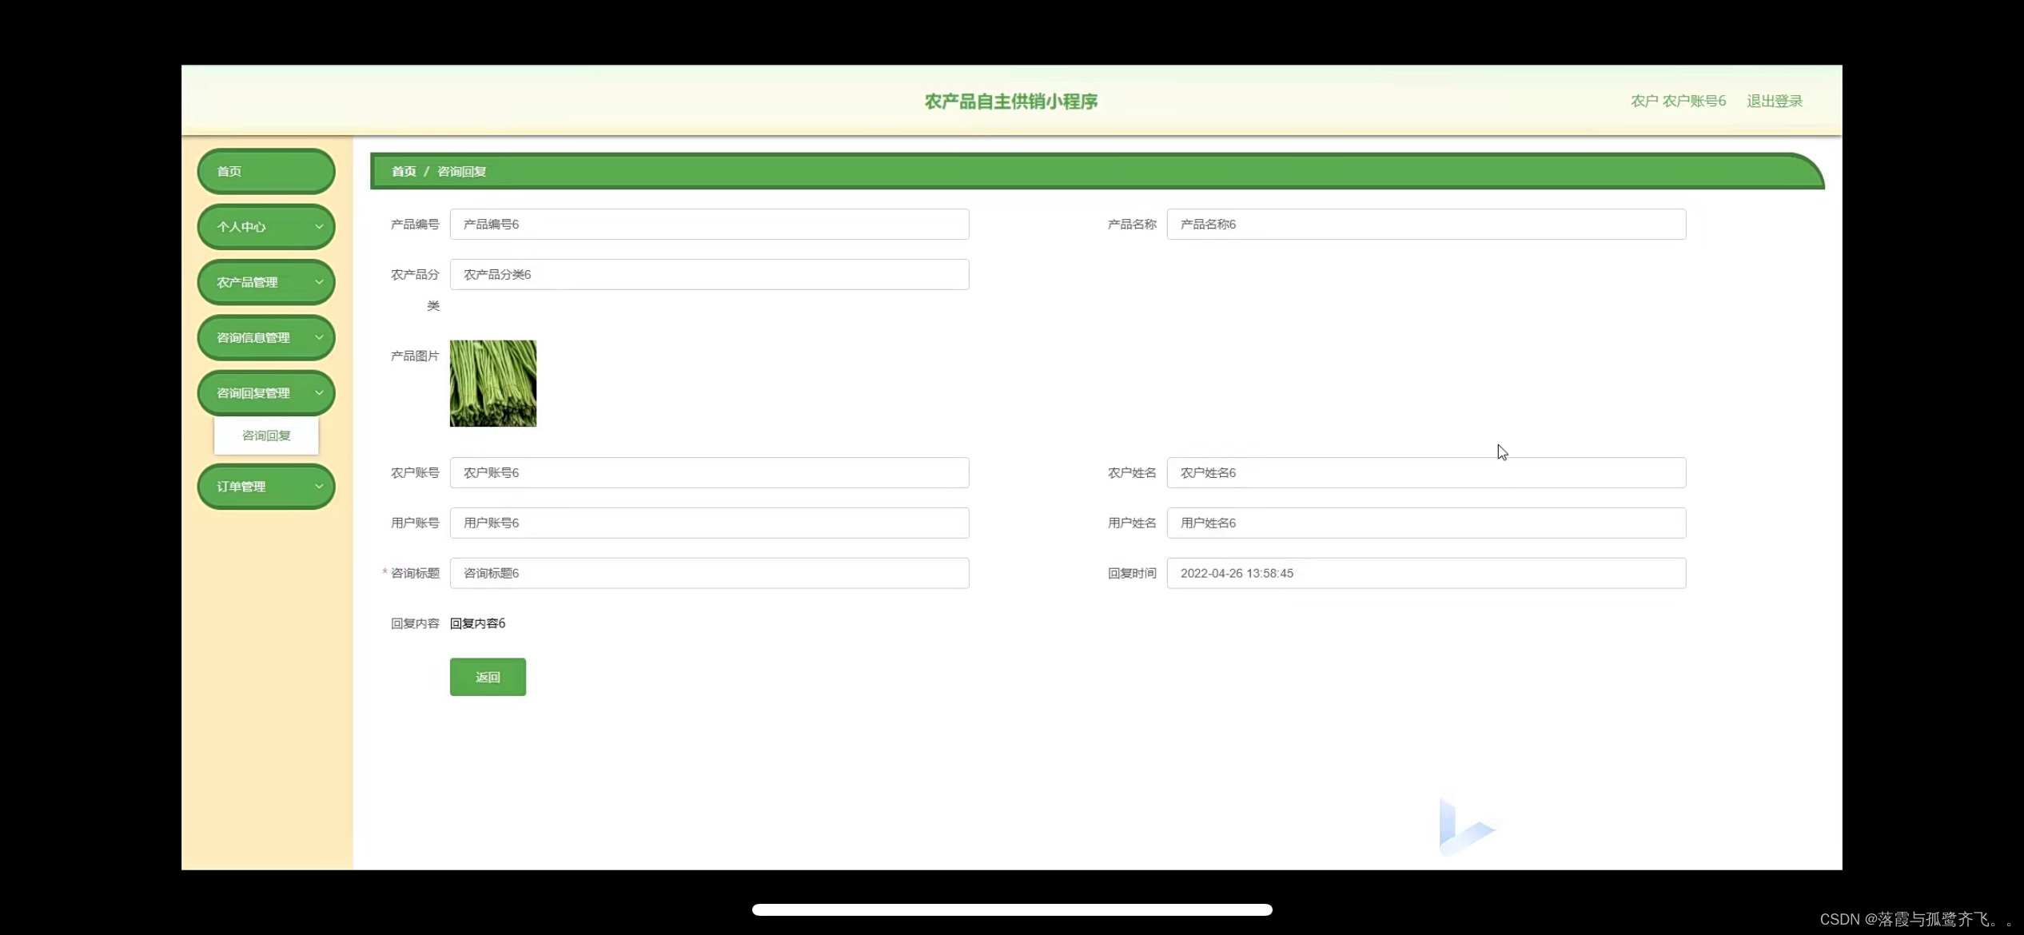Click the 退出登录 link

1775,101
